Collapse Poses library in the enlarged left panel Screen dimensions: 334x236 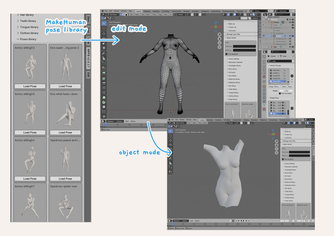[26, 39]
